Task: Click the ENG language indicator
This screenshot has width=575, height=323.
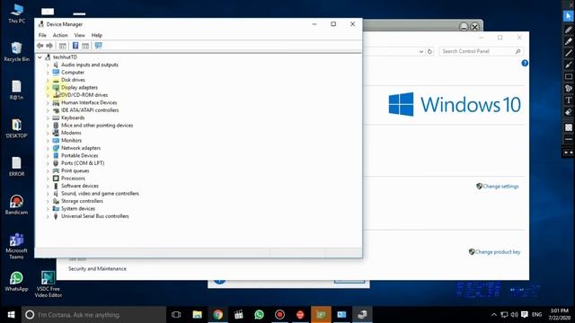Action: (x=537, y=315)
